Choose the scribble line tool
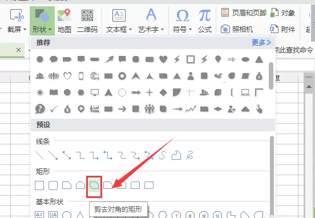Viewport: 315px width, 218px height. click(x=190, y=155)
